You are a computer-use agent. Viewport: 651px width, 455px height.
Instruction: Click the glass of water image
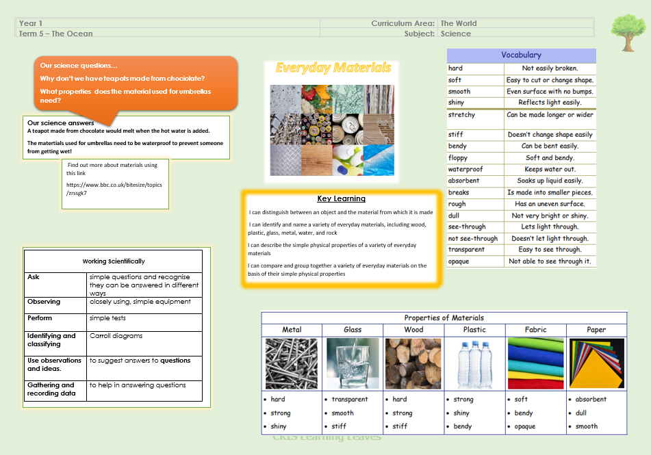pyautogui.click(x=352, y=363)
